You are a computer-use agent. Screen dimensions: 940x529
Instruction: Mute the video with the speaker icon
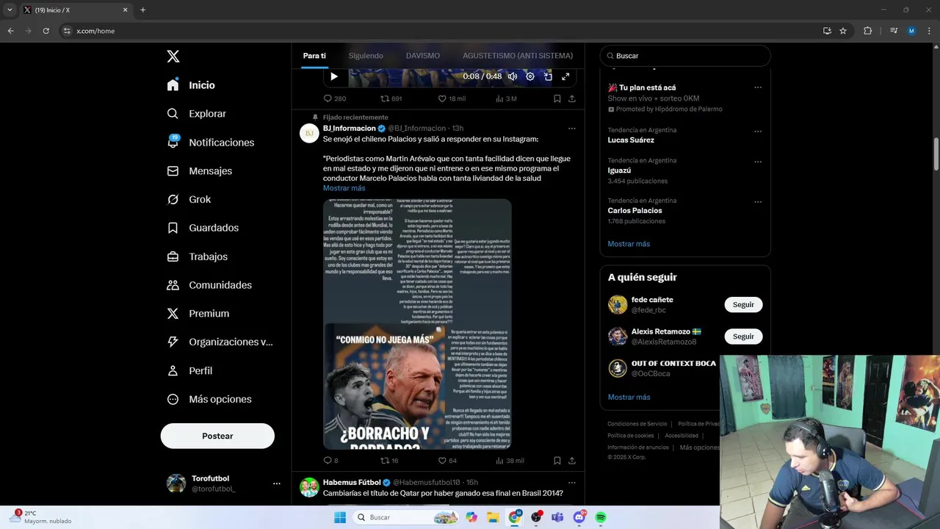[x=513, y=76]
